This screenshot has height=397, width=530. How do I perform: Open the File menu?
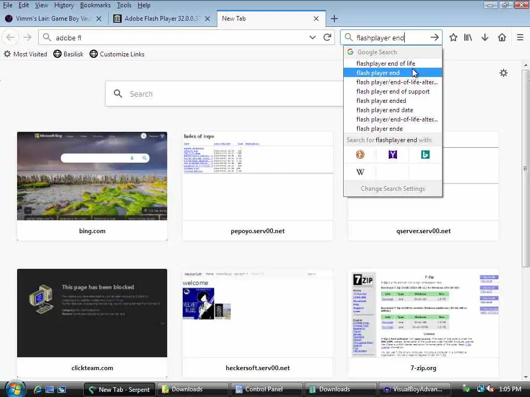pyautogui.click(x=7, y=5)
